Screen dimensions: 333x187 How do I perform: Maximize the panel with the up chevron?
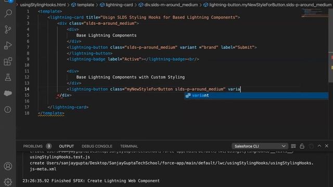(x=319, y=146)
